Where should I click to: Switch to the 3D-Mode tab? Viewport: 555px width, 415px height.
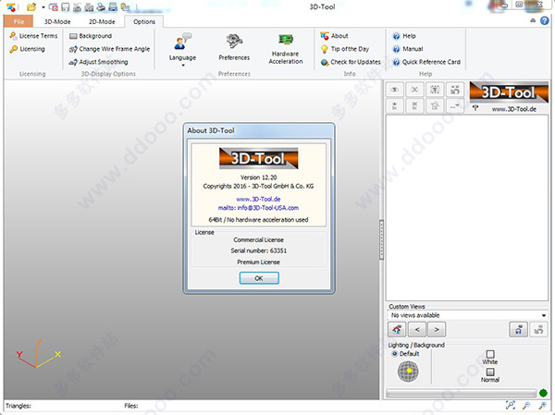pyautogui.click(x=57, y=21)
